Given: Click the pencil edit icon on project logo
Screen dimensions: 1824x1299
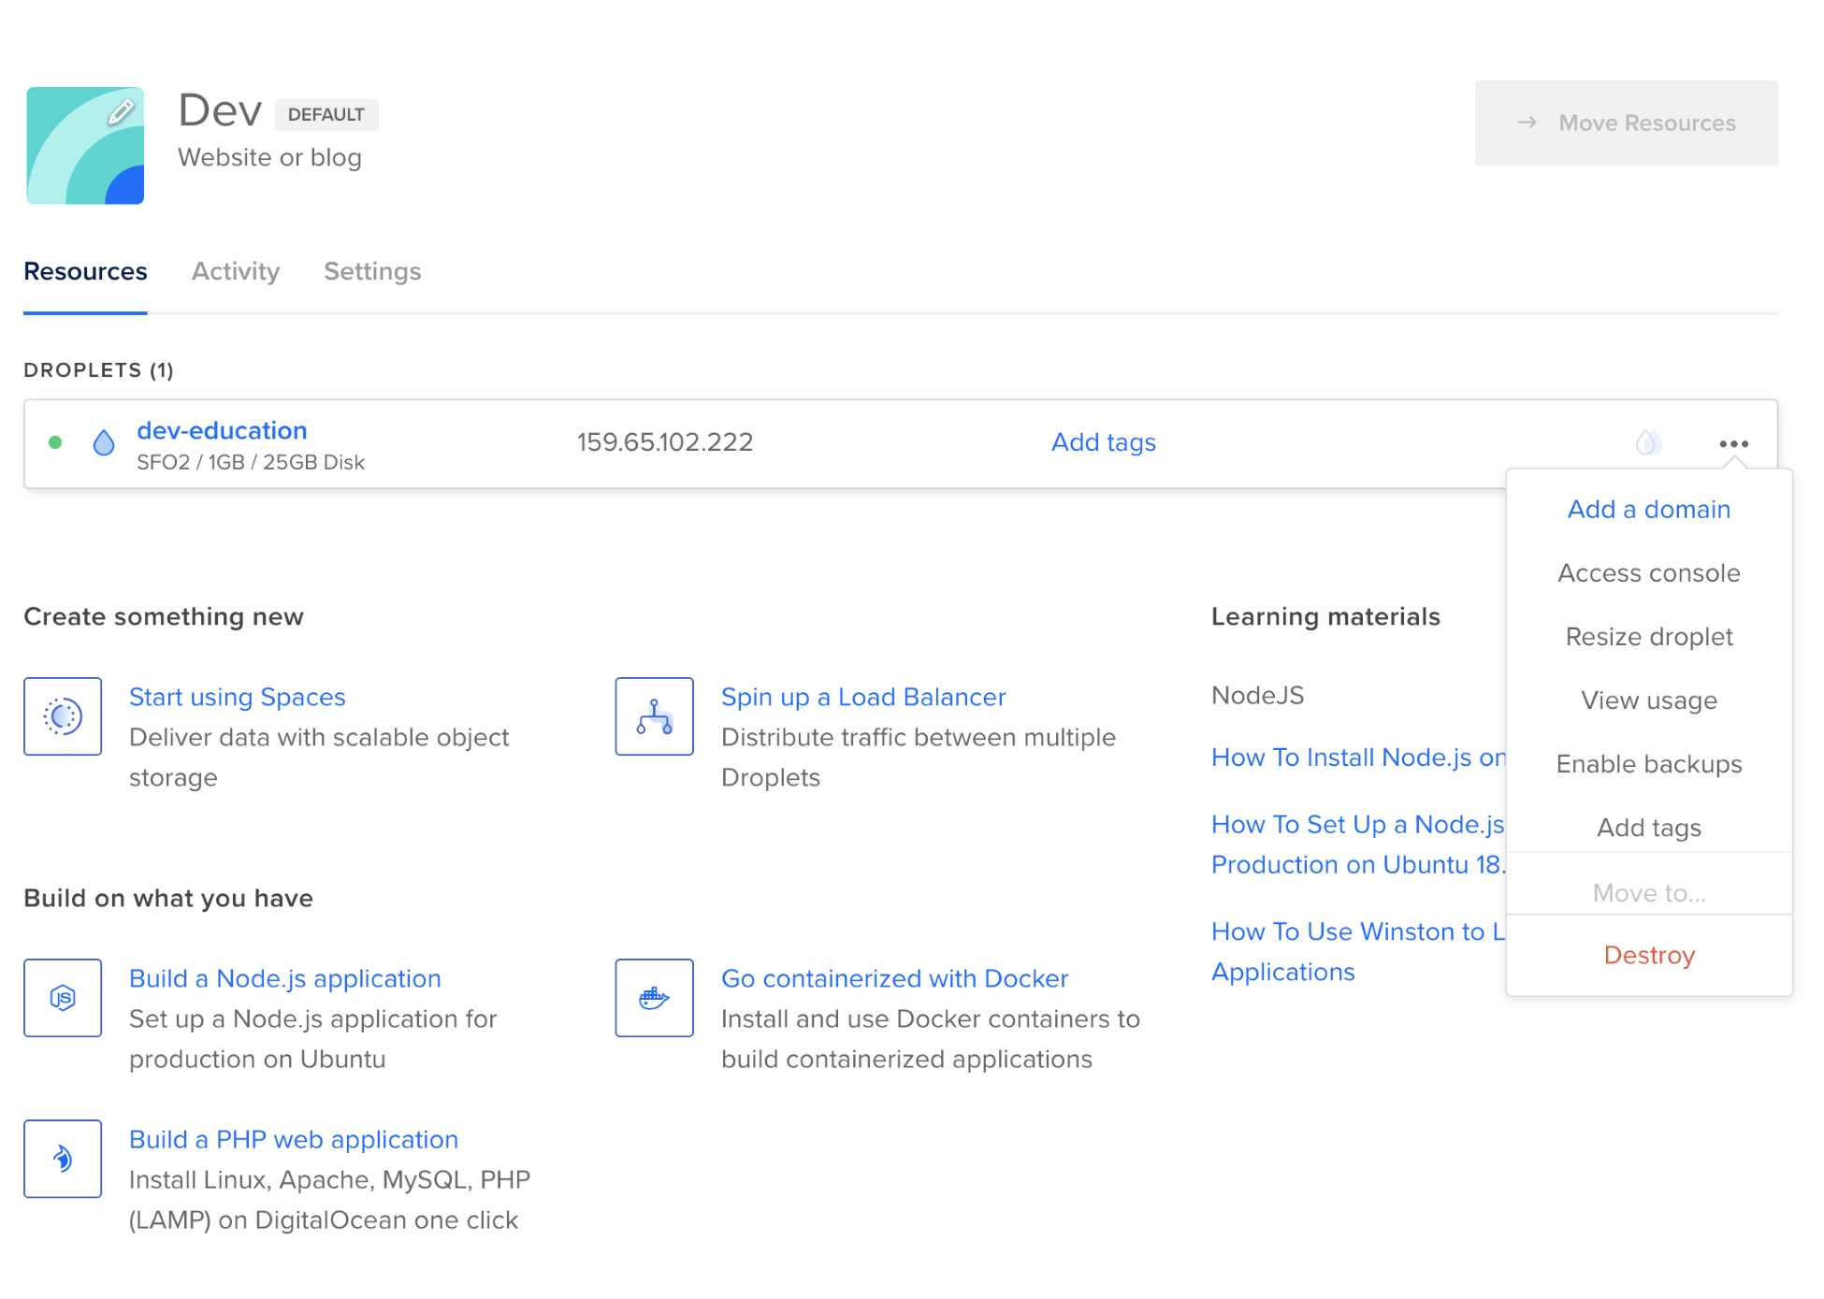Looking at the screenshot, I should pos(121,113).
